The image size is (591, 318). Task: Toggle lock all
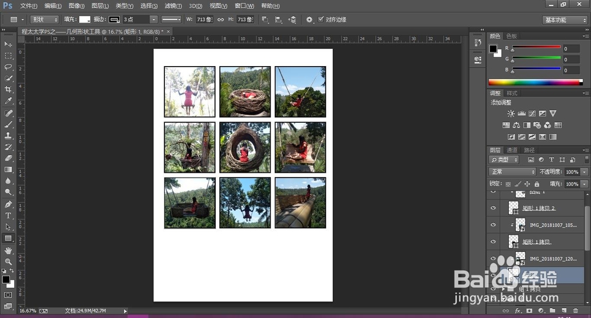537,184
